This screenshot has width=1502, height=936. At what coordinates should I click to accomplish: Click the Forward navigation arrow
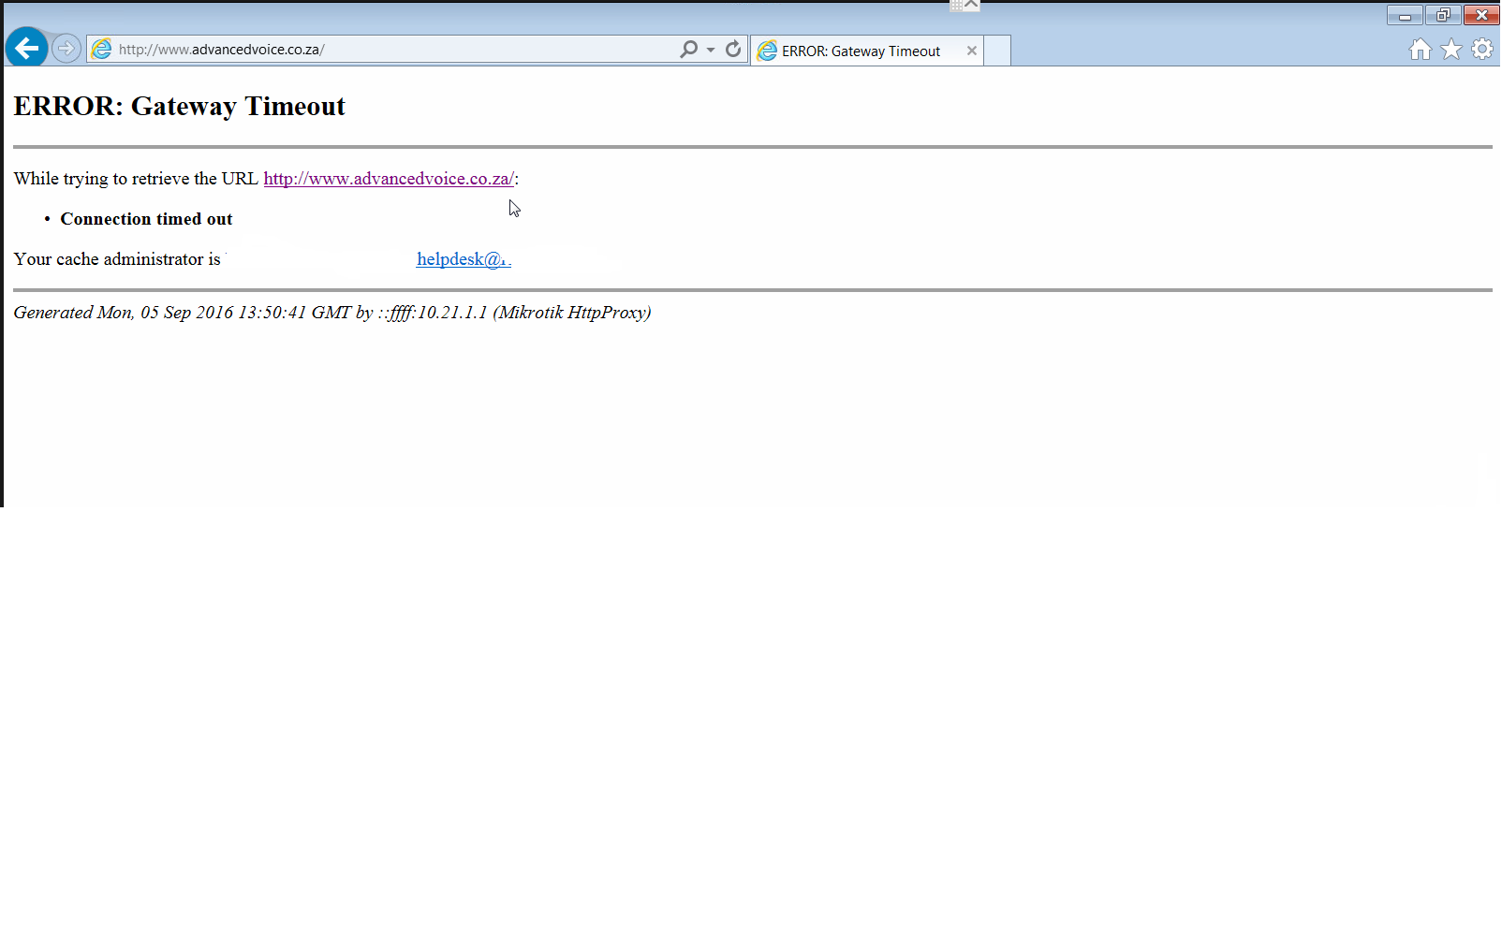tap(66, 48)
